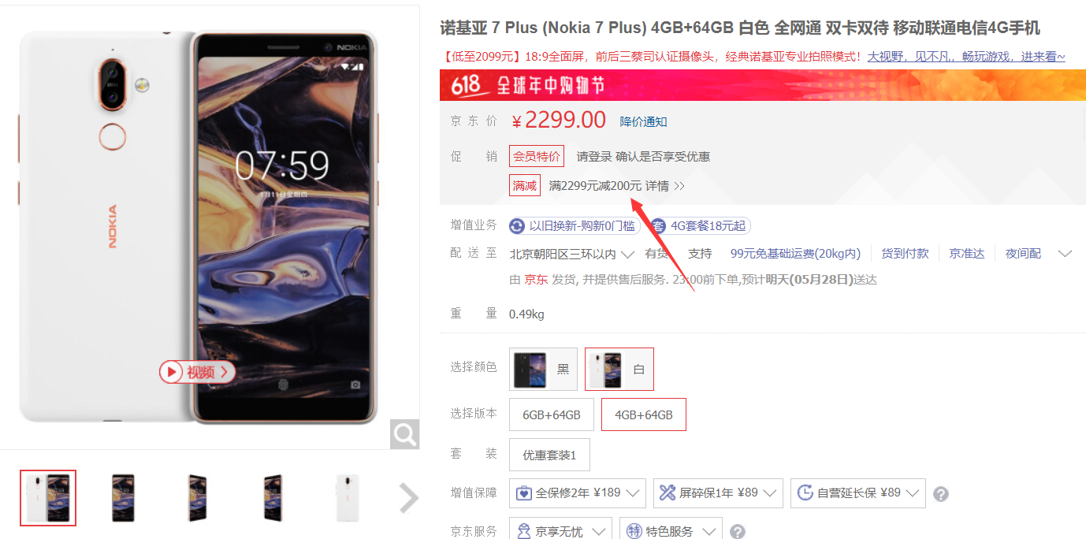The image size is (1086, 539).
Task: Select the white (白) color option
Action: click(619, 369)
